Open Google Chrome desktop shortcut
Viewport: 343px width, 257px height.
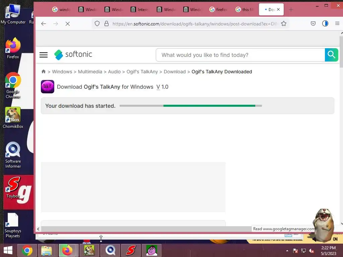(13, 85)
